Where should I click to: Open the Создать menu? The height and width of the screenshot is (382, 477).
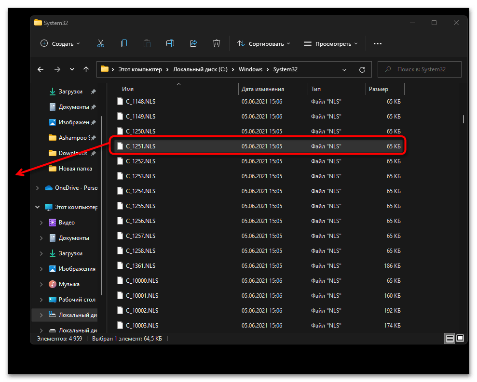click(59, 43)
